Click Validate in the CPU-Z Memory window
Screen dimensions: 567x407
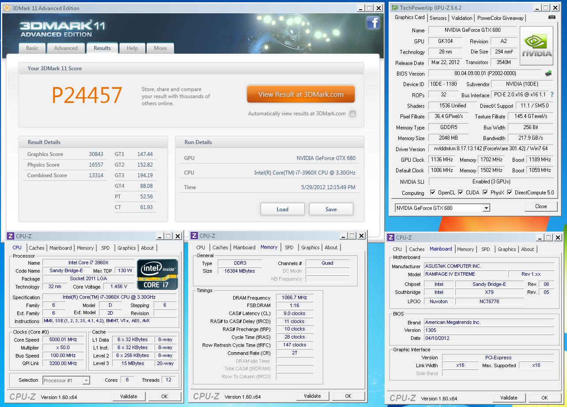click(x=312, y=396)
